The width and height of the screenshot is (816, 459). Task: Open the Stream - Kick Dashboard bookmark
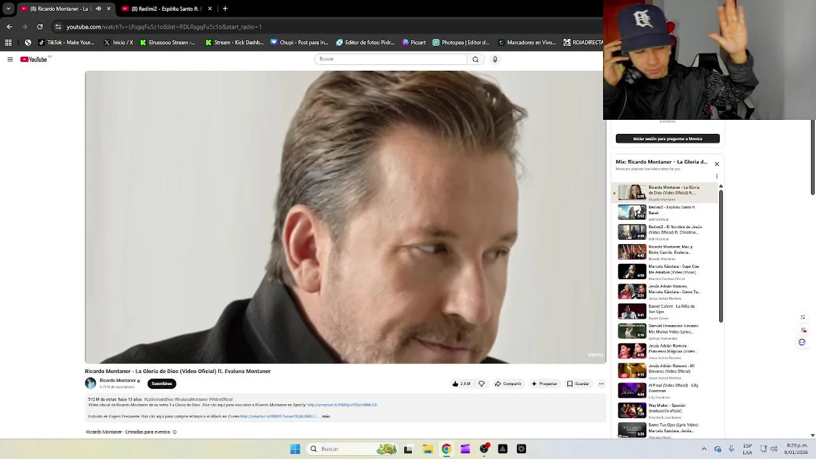coord(234,43)
